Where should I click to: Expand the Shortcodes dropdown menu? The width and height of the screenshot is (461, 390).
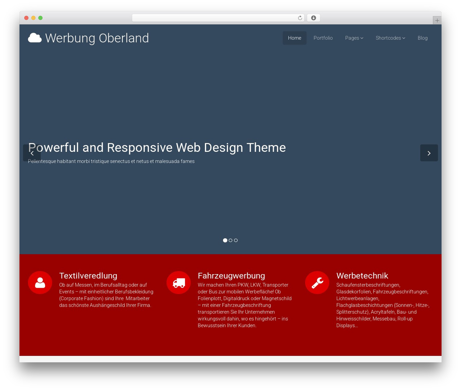coord(390,38)
